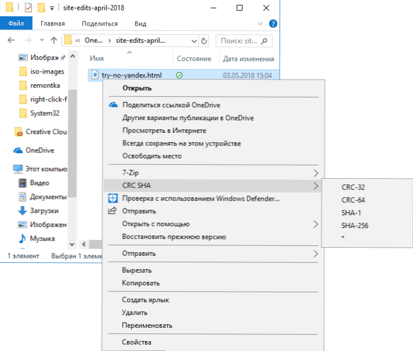Screen dimensions: 413x351
Task: Switch to the Главная ribbon tab
Action: 53,24
